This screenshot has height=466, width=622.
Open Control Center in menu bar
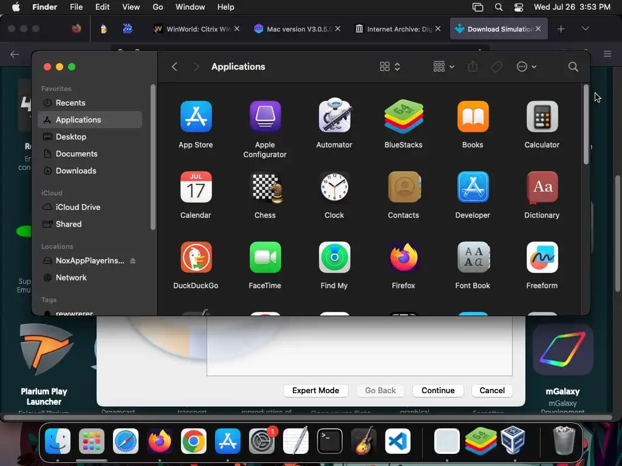click(x=518, y=7)
